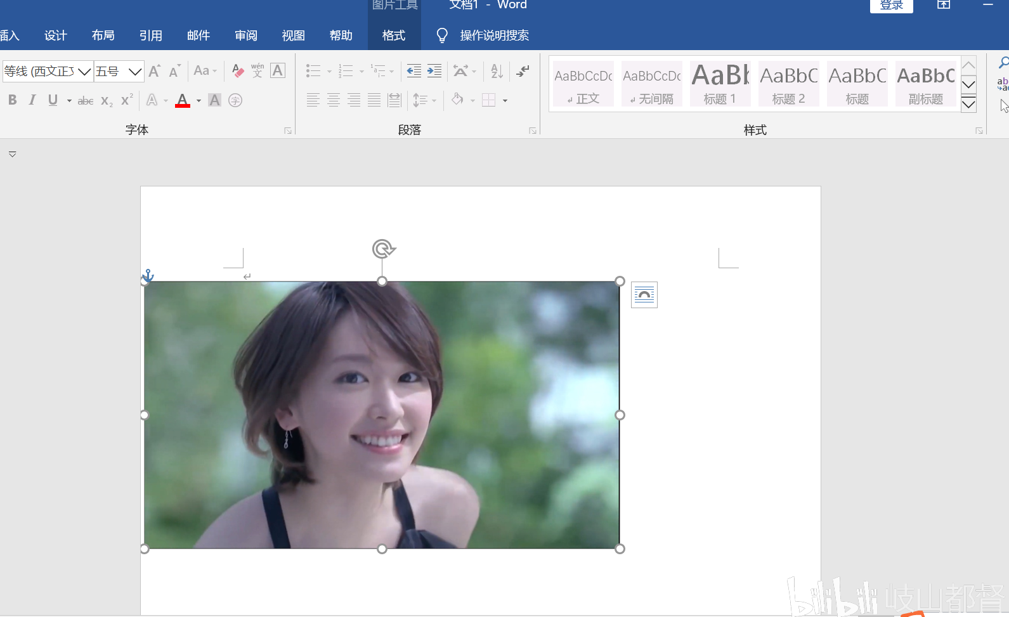Clear all formatting with eraser icon
This screenshot has height=617, width=1009.
click(238, 71)
